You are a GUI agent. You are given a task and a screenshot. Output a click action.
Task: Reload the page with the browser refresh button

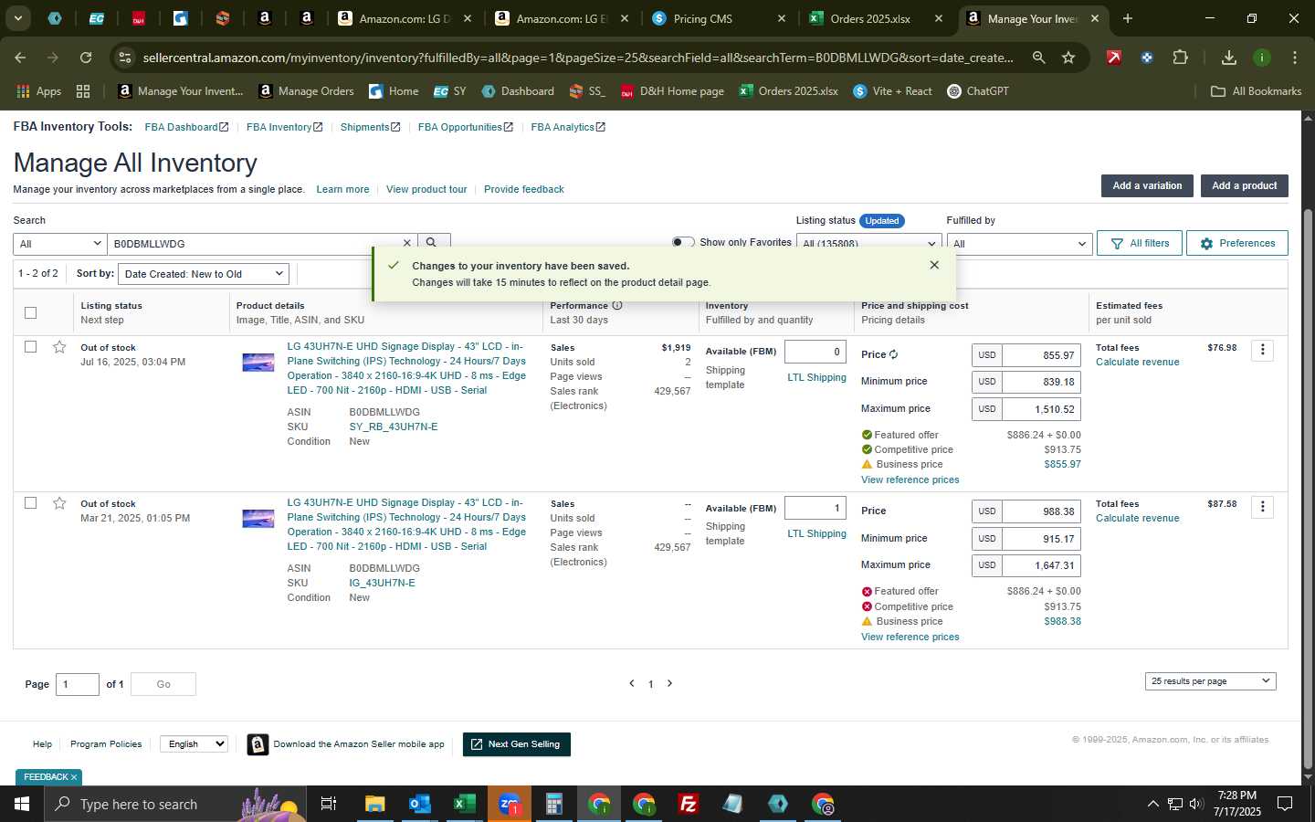[x=85, y=58]
